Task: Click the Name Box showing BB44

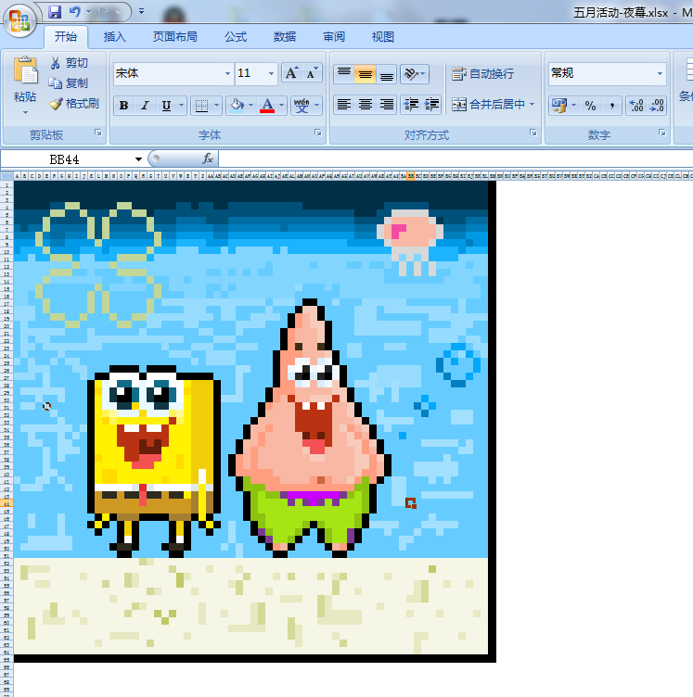Action: 65,159
